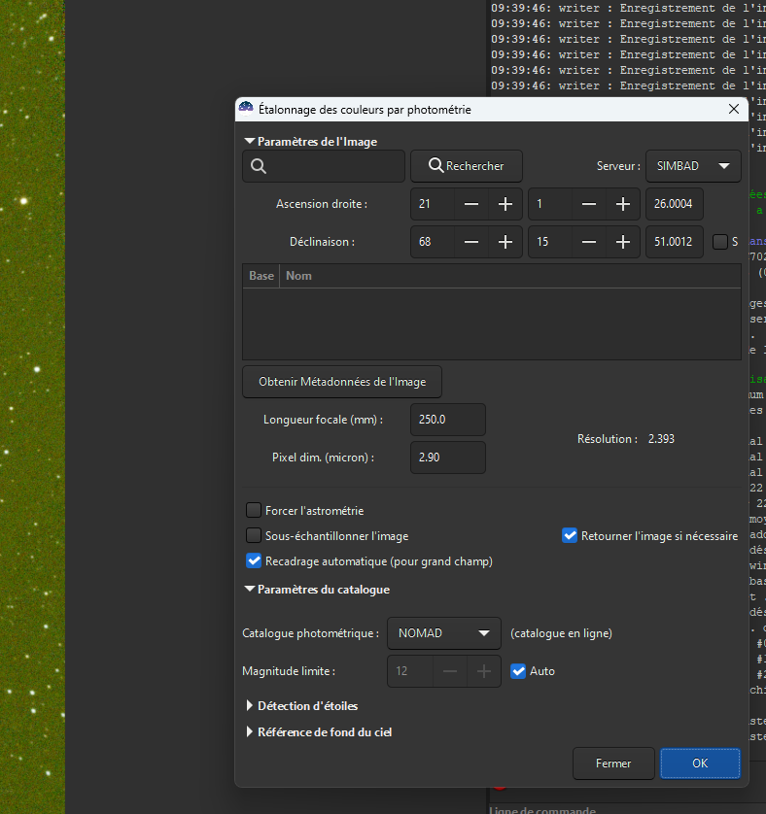The height and width of the screenshot is (814, 766).
Task: Toggle Sous-échantillonner l'image checkbox
Action: 254,535
